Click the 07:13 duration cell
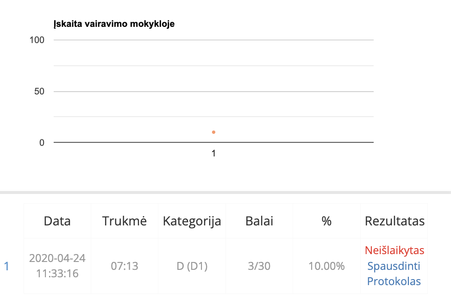This screenshot has height=299, width=451. (x=125, y=266)
